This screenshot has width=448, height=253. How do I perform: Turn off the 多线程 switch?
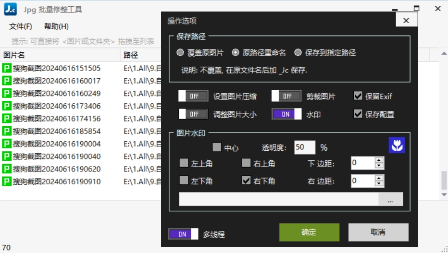click(x=183, y=234)
